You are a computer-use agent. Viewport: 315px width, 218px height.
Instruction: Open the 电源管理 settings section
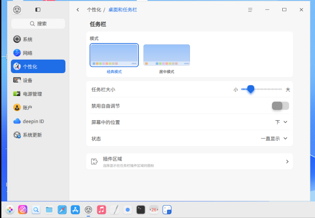[38, 94]
